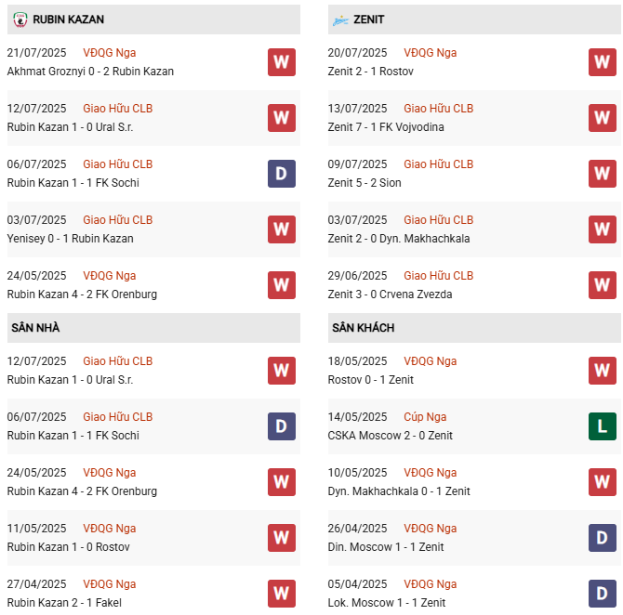Click the Zenit club logo
The image size is (623, 615).
[340, 20]
